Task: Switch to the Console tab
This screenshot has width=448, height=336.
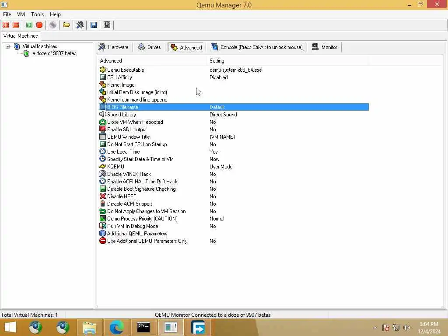Action: [x=256, y=47]
